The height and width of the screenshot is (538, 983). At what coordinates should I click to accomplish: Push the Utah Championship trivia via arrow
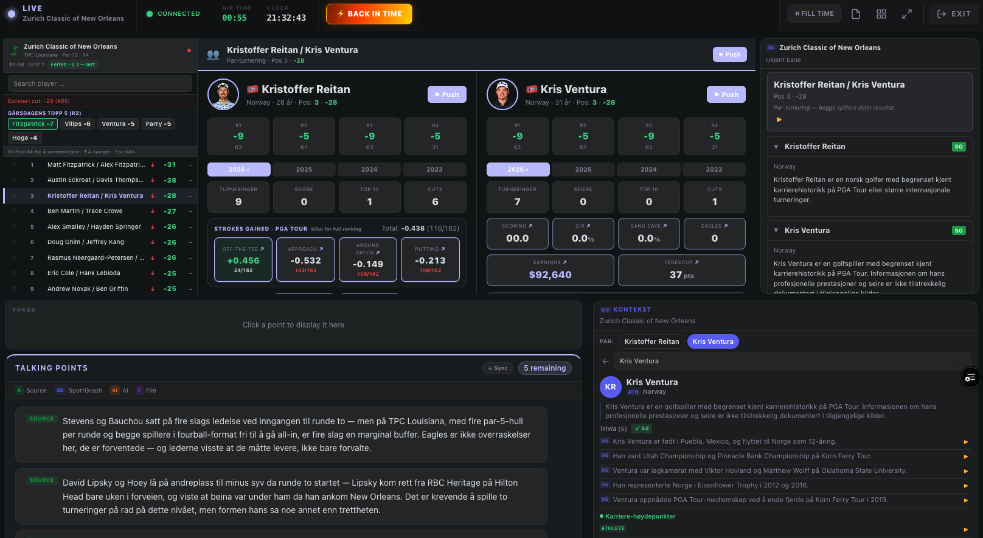(965, 456)
